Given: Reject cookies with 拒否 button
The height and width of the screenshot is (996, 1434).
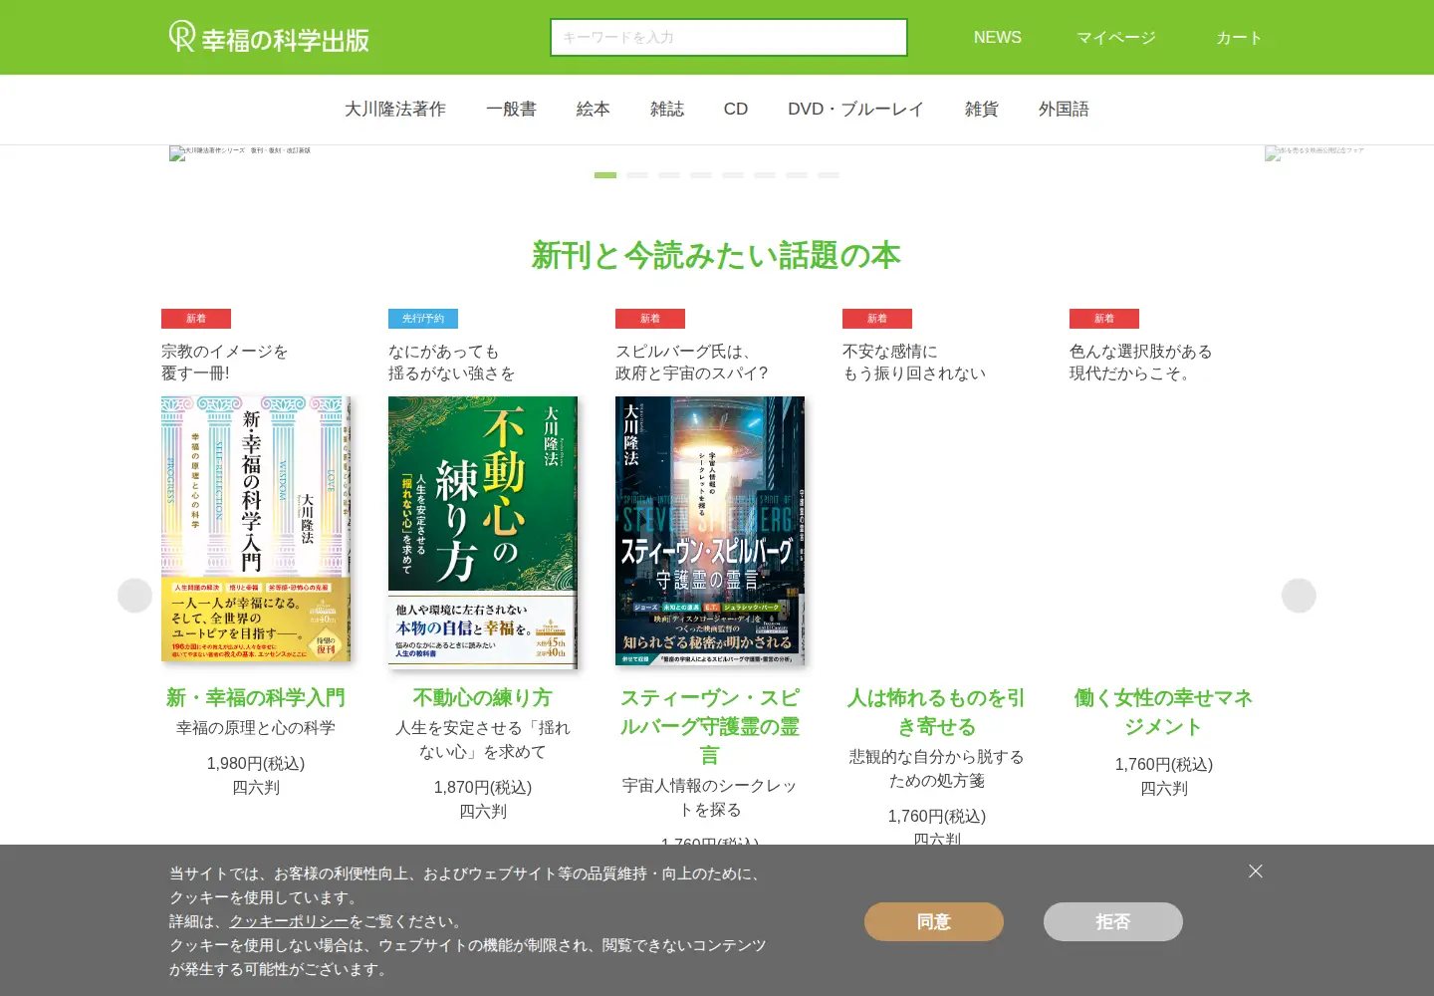Looking at the screenshot, I should click(1113, 922).
